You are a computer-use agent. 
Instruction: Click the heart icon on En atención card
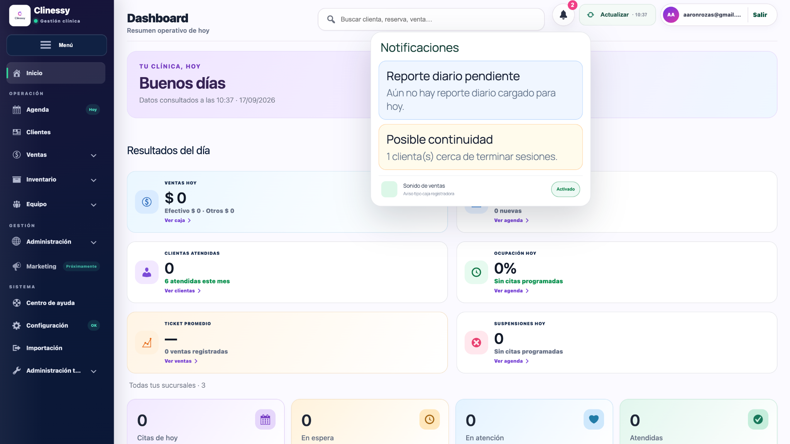tap(594, 419)
